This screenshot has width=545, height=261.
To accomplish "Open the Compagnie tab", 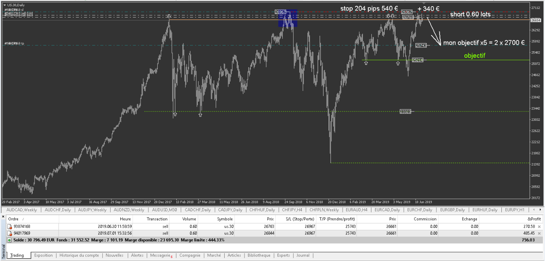I will pos(190,255).
